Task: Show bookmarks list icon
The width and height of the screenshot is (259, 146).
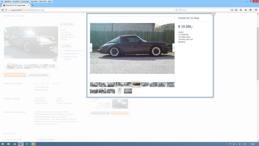Action: [x=236, y=10]
